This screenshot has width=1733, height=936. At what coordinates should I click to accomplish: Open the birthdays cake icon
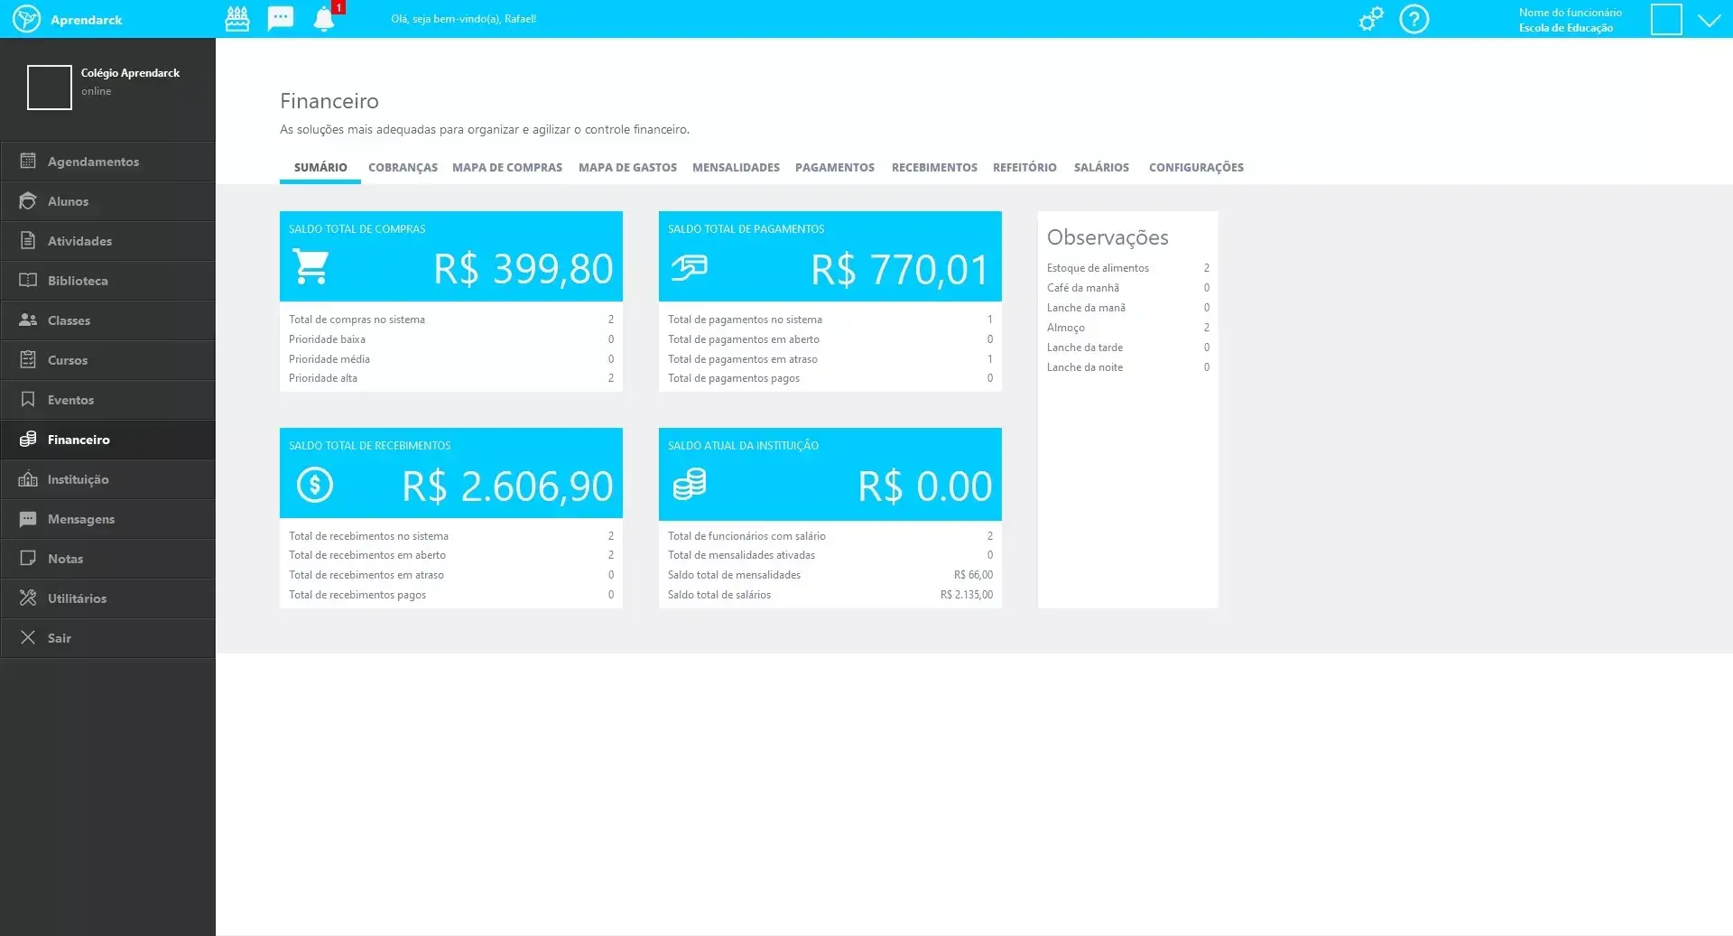(x=237, y=19)
